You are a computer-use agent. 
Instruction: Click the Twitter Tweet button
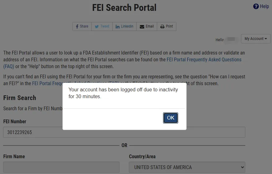click(102, 26)
